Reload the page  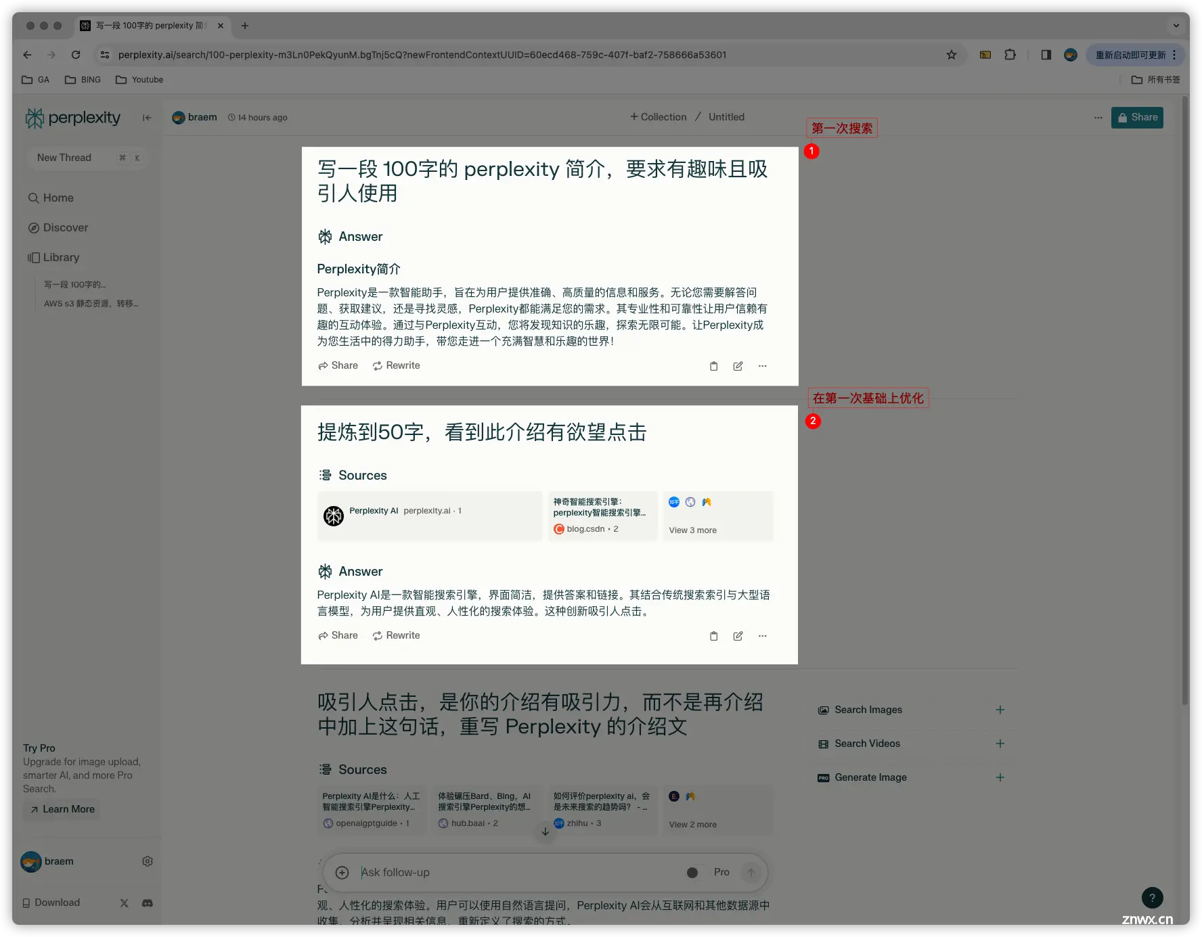point(76,55)
